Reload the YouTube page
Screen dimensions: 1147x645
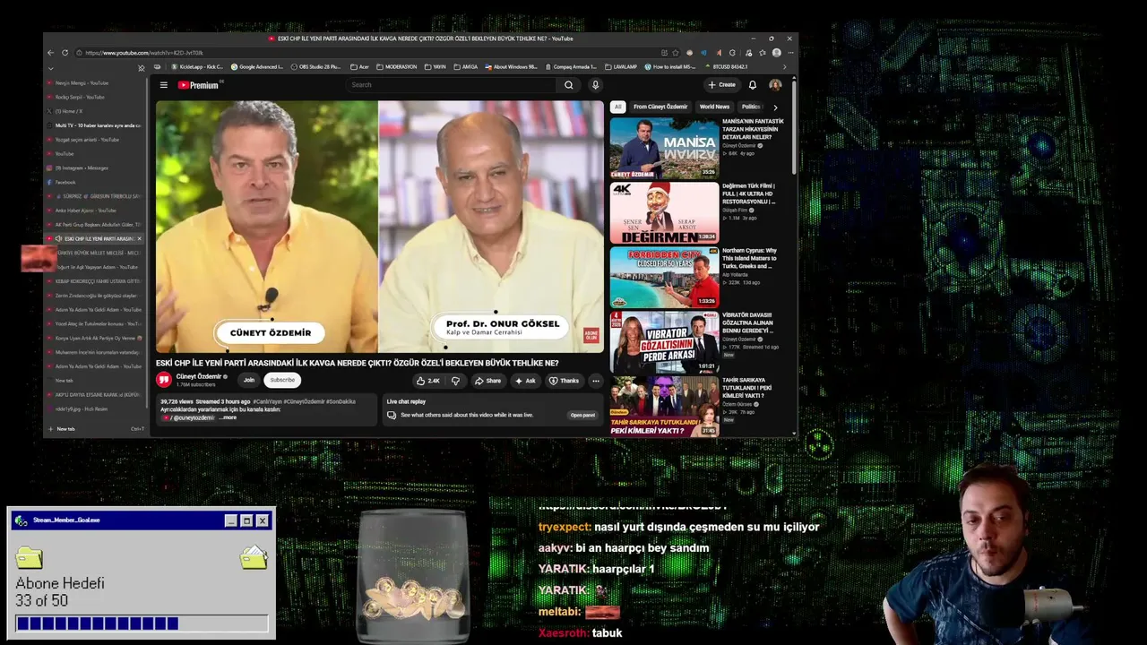point(65,53)
